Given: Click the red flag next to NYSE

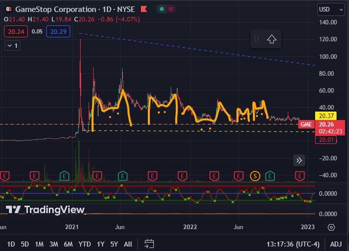Looking at the screenshot, I should pos(144,9).
